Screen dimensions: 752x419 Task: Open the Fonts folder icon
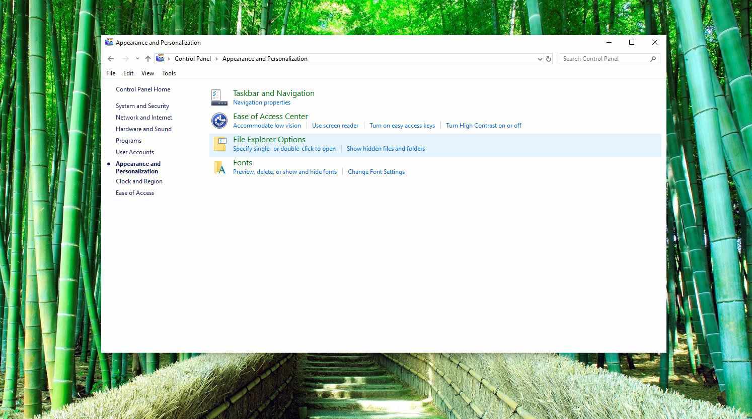tap(219, 167)
